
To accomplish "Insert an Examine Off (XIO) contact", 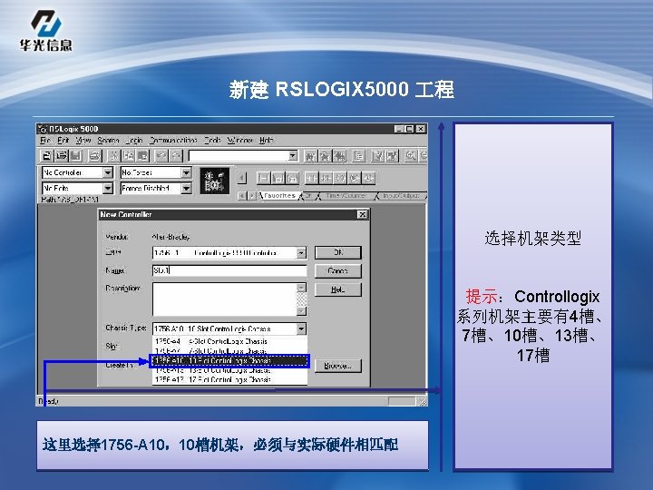I will pos(326,179).
